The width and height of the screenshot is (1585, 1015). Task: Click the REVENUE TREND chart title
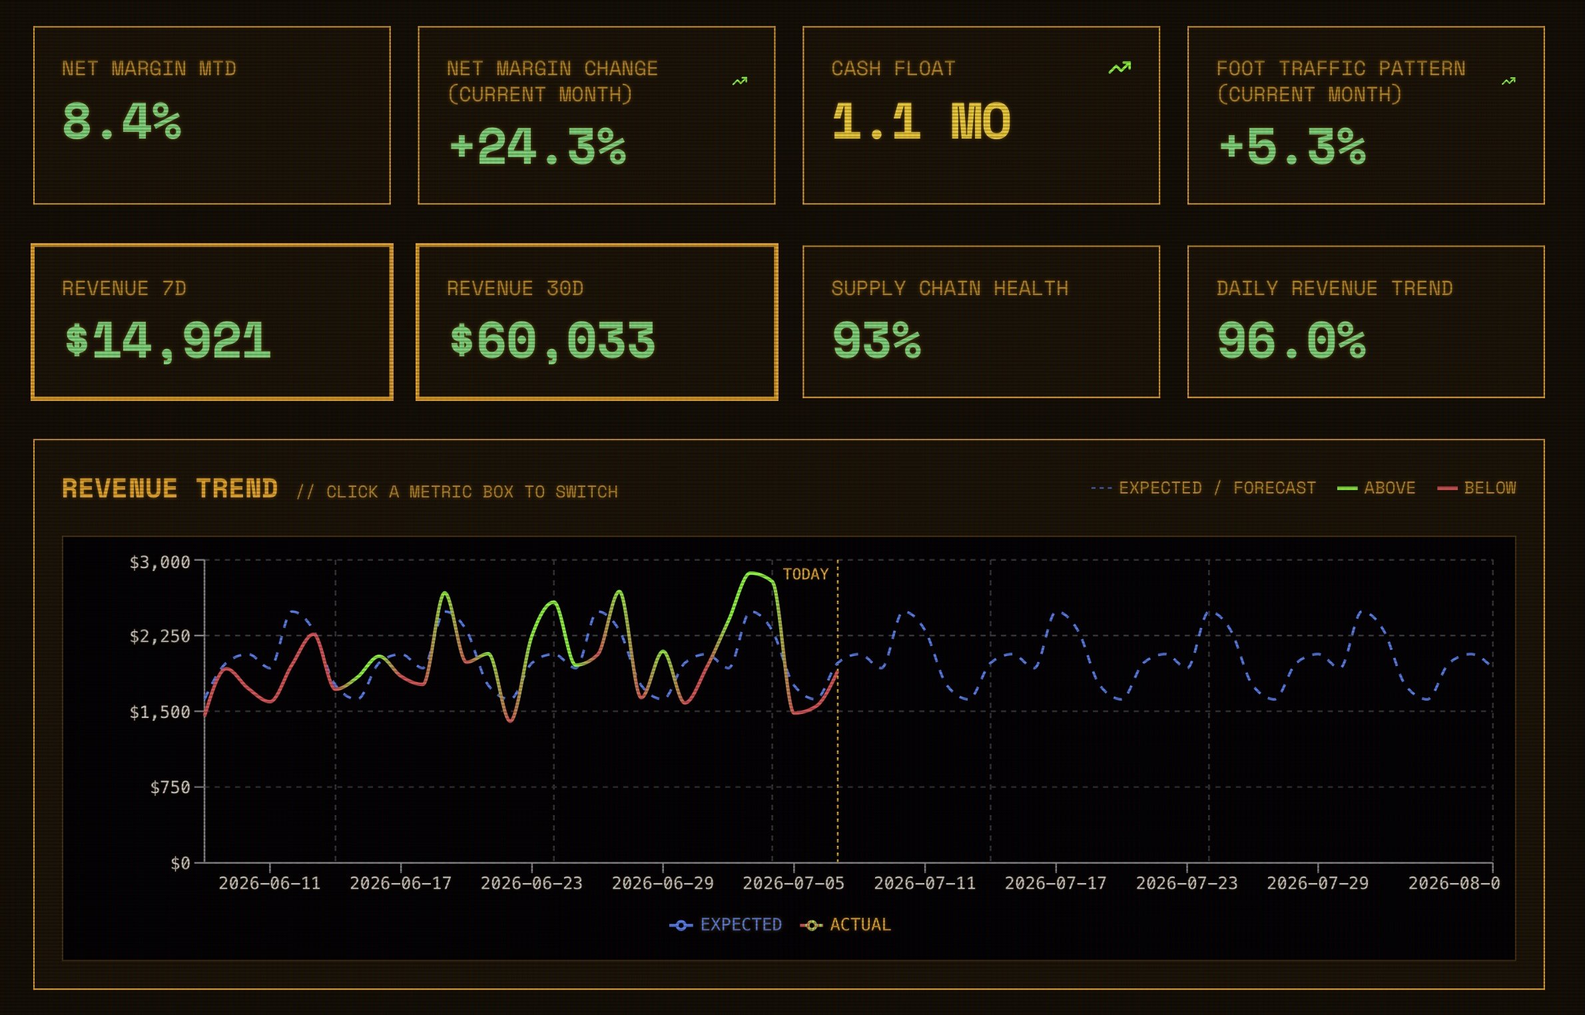pyautogui.click(x=170, y=488)
